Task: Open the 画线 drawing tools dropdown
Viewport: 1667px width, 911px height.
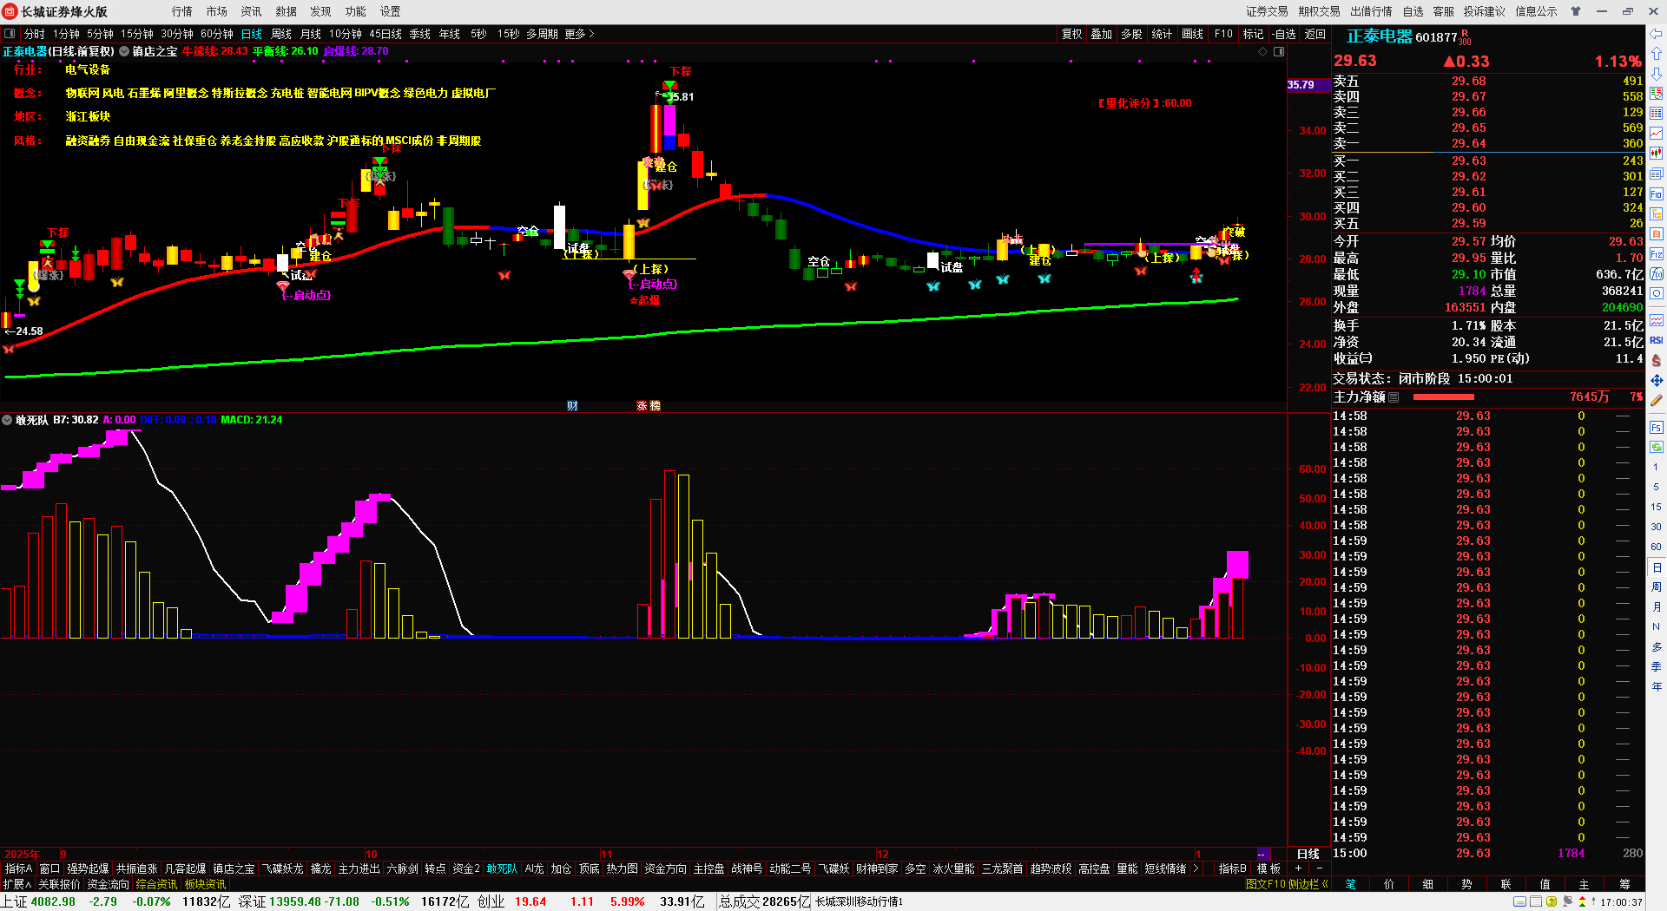Action: click(1193, 34)
